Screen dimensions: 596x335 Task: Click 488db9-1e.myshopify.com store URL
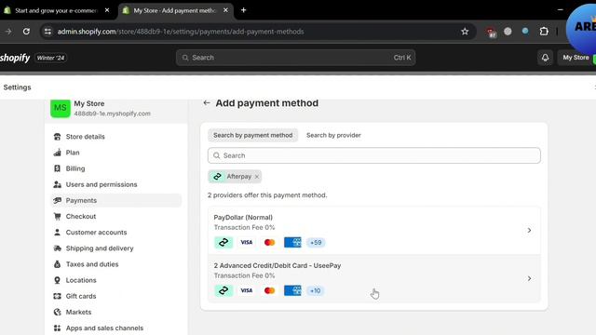pyautogui.click(x=112, y=114)
